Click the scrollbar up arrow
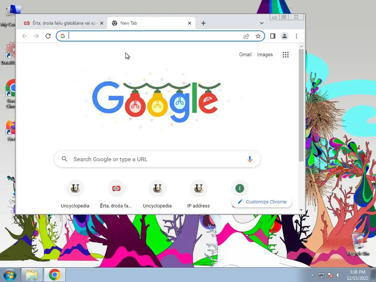376x282 pixels. 301,46
